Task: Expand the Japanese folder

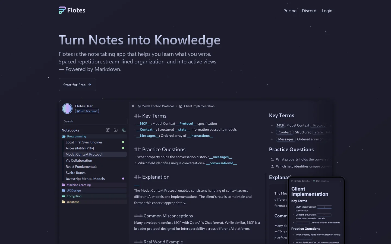Action: click(x=94, y=202)
